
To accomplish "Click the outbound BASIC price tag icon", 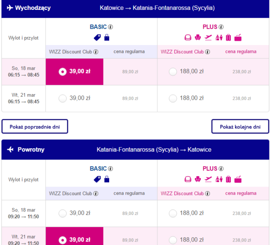I will tap(97, 37).
